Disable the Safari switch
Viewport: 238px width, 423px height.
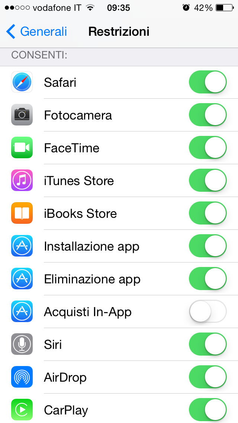click(x=208, y=82)
